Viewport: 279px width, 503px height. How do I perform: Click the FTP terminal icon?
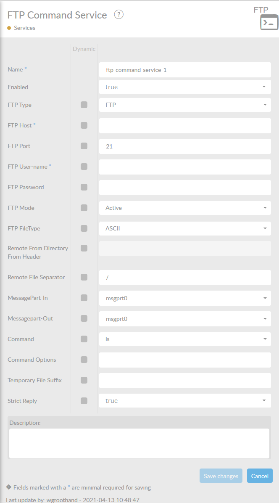click(x=269, y=22)
